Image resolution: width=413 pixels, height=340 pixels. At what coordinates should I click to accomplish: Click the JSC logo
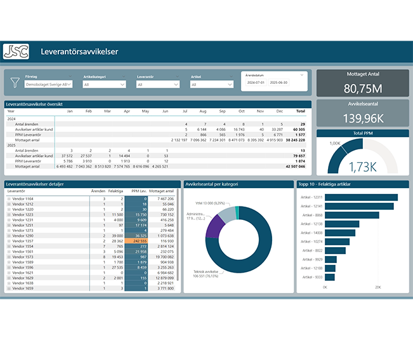(16, 51)
